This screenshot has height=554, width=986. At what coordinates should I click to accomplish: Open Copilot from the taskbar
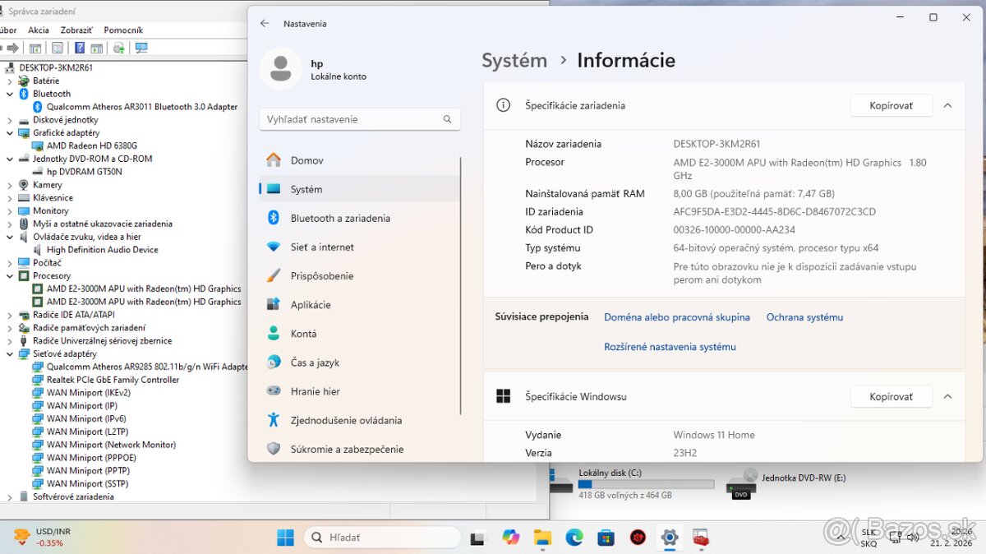511,538
